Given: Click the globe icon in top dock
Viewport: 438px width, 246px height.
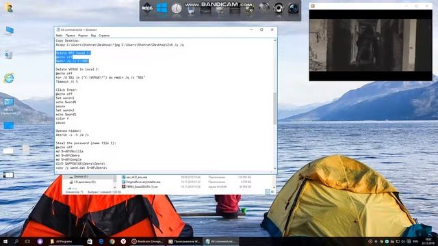Looking at the screenshot, I should click(x=249, y=9).
